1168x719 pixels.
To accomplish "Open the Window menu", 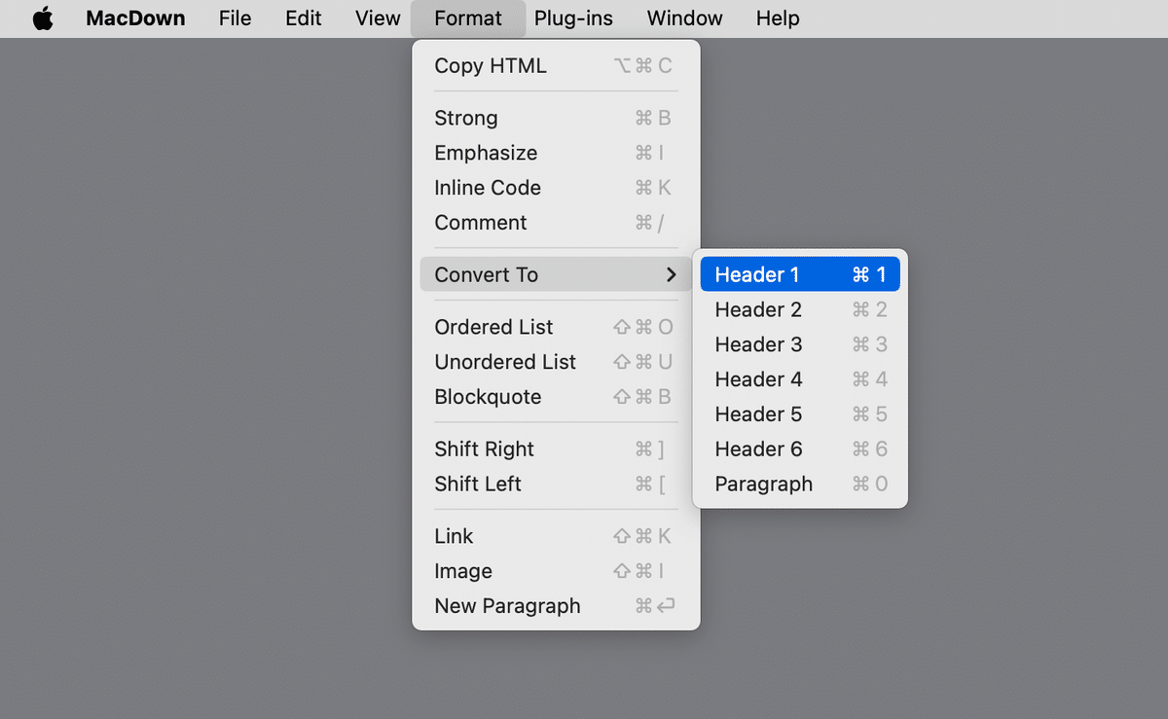I will point(684,18).
